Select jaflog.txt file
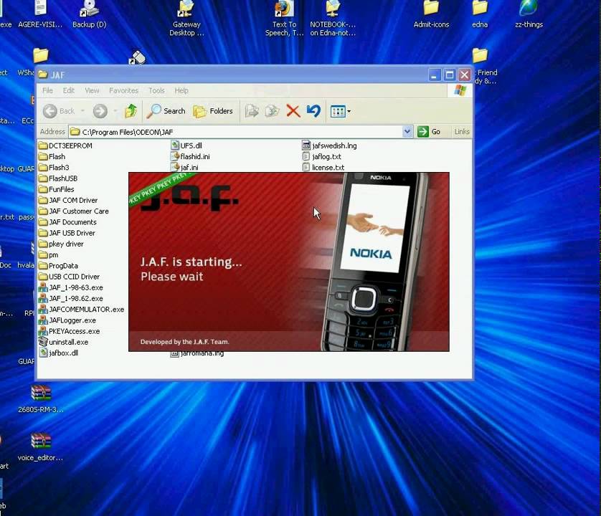 point(321,156)
